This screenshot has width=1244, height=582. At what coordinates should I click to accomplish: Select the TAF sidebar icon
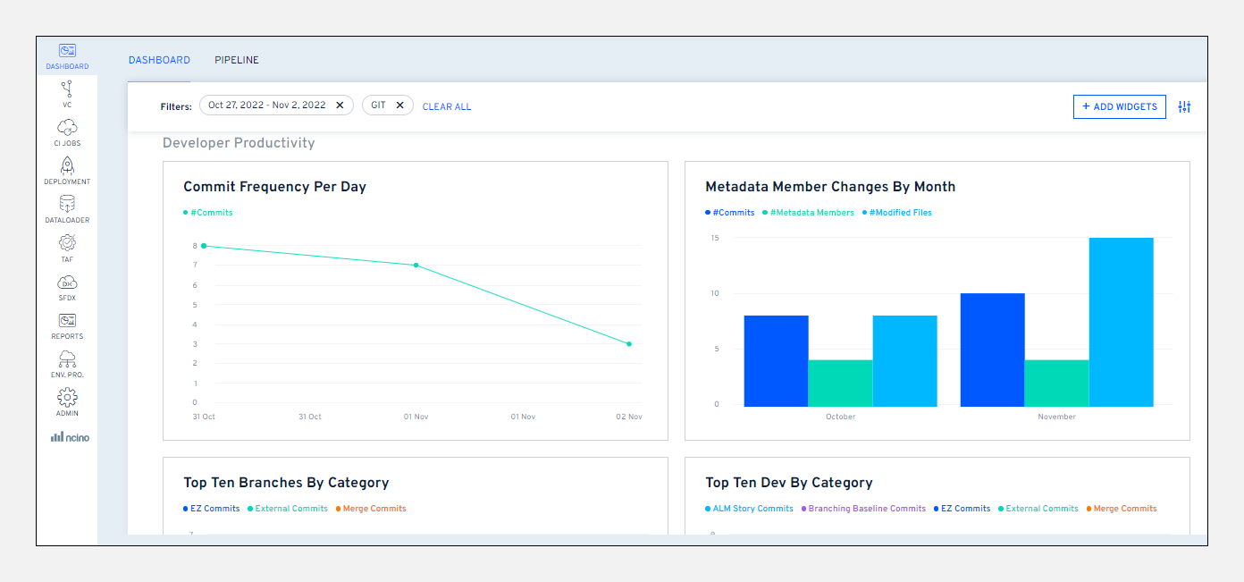[x=67, y=244]
